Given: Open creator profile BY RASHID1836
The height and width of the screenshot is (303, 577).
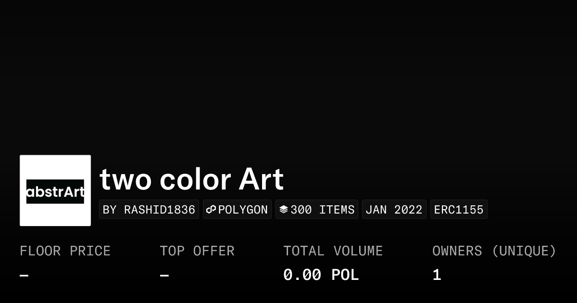Looking at the screenshot, I should 149,210.
